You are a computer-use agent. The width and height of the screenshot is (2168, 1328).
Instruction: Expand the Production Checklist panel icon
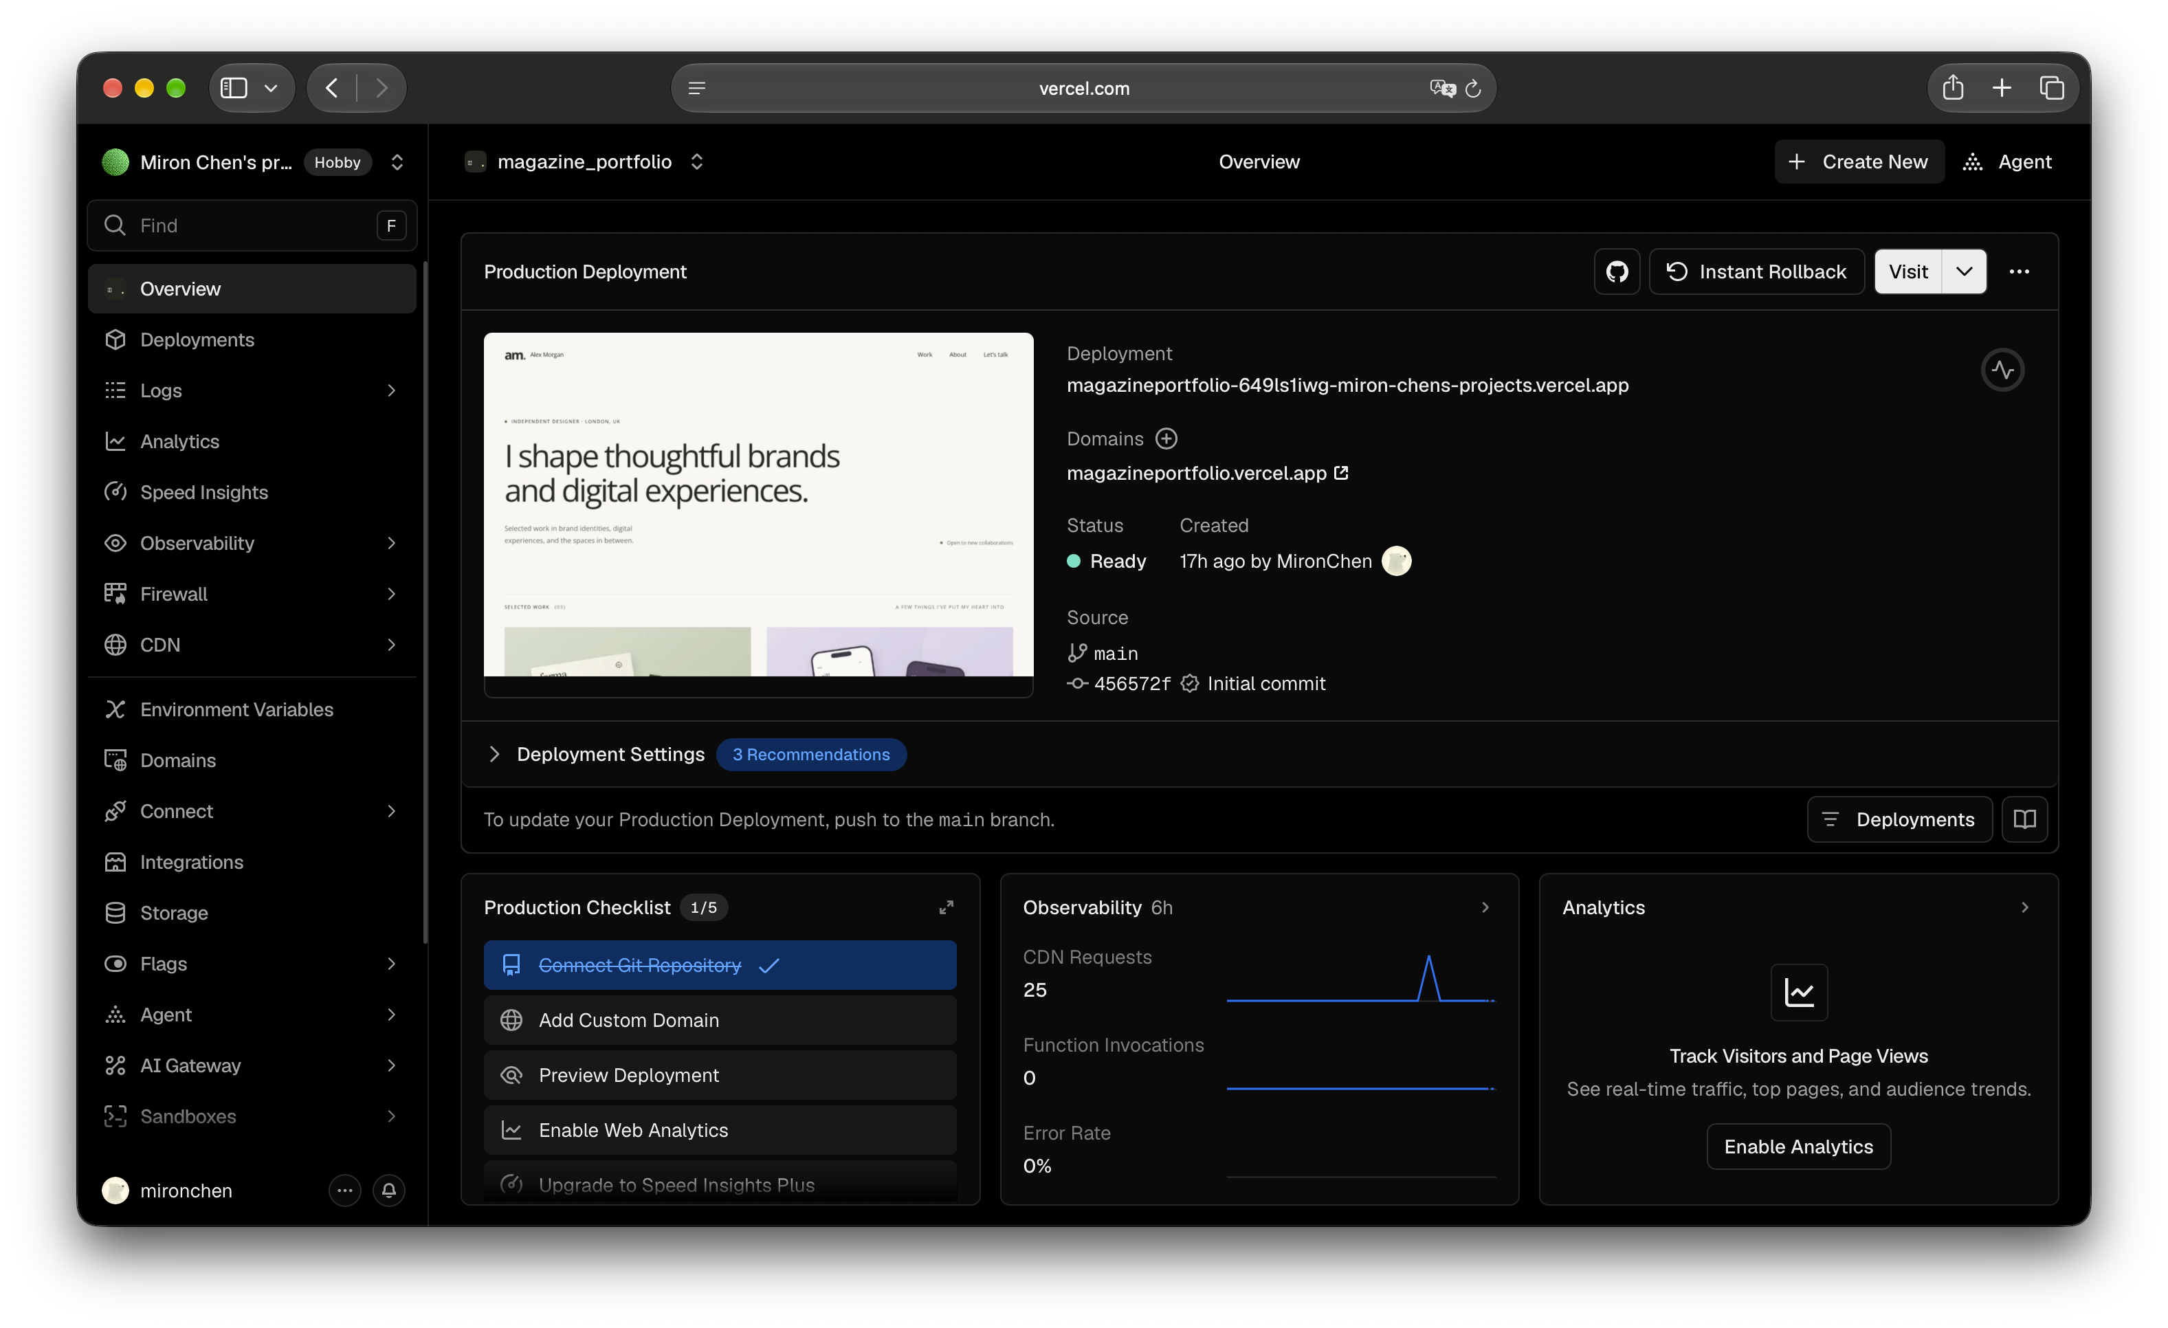coord(946,907)
